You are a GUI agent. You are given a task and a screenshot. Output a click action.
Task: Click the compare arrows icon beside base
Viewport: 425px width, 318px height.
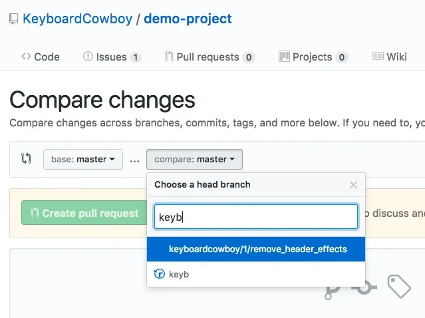27,158
